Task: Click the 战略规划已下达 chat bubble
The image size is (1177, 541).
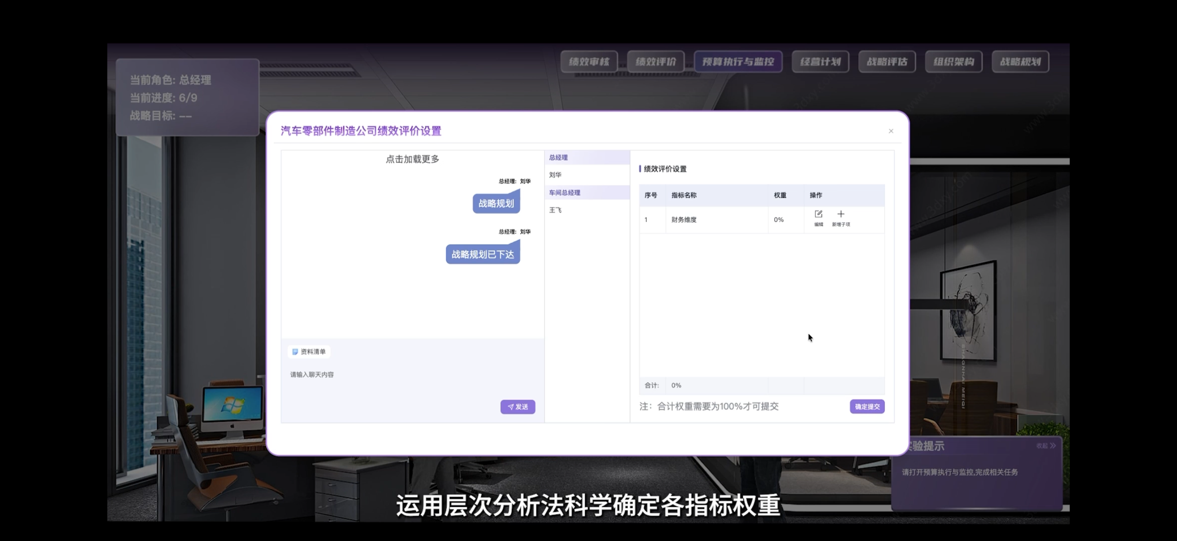Action: tap(483, 254)
